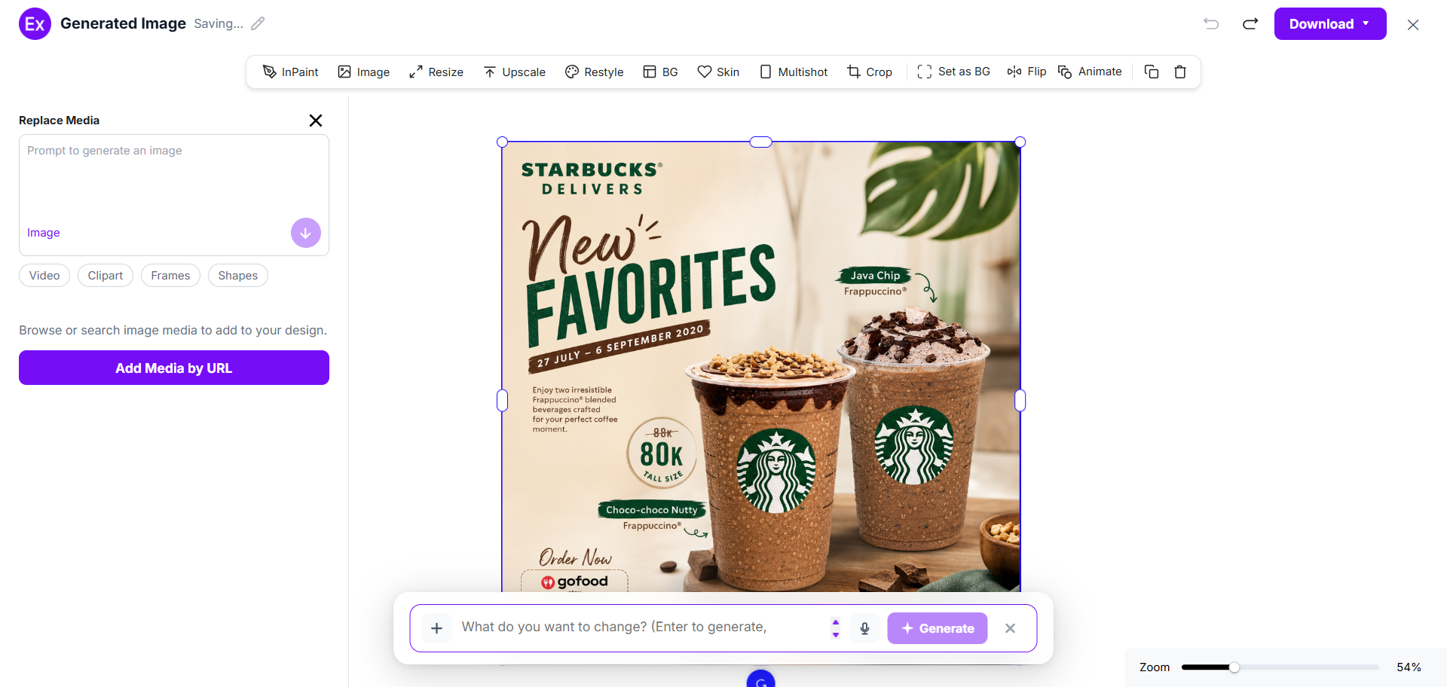Open the Resize tool in the toolbar
Screen dimensions: 1447x687
(436, 72)
